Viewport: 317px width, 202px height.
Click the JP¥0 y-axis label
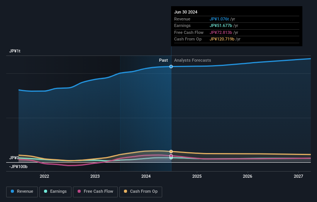(x=14, y=158)
